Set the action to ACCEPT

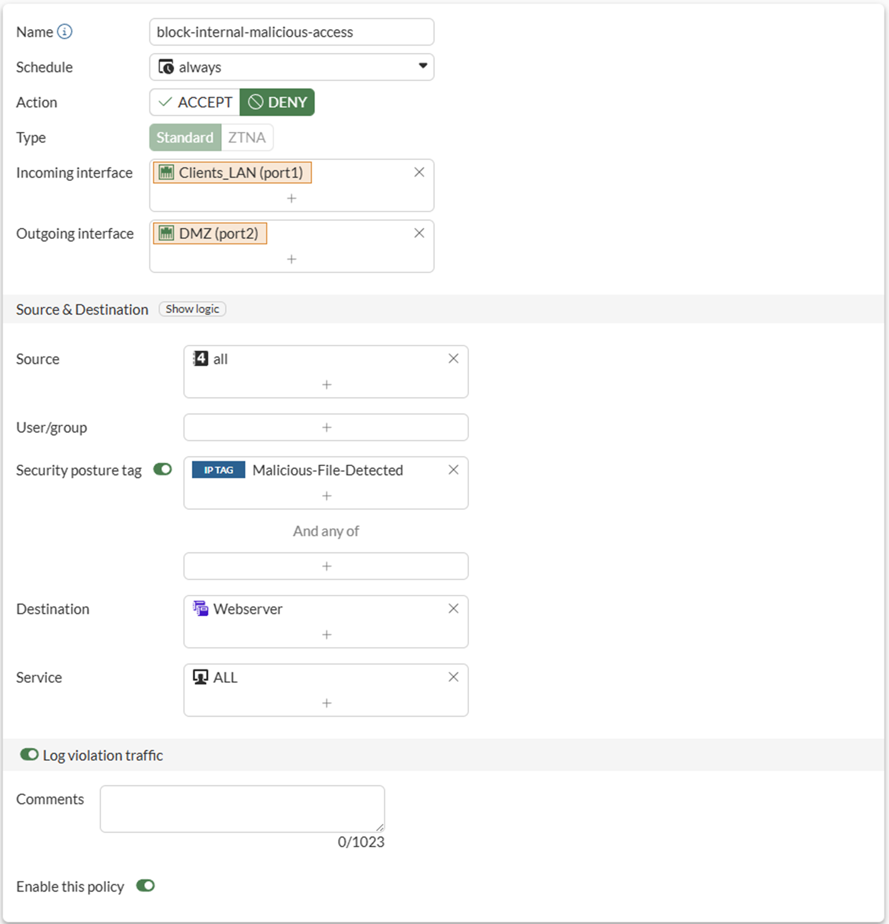(195, 102)
